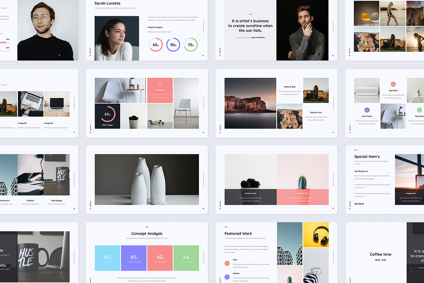Click the quote about artist's business
The image size is (424, 283).
[250, 26]
